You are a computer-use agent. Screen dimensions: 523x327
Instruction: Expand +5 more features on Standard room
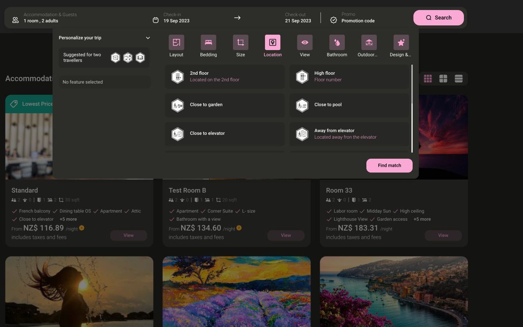(68, 219)
